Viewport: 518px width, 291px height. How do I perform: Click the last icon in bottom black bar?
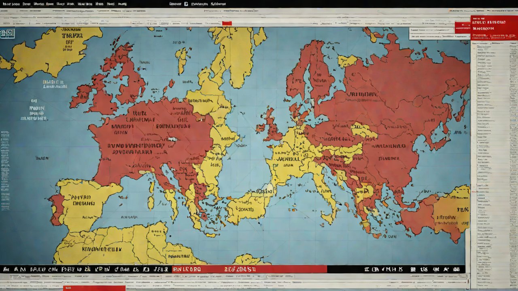tap(457, 269)
